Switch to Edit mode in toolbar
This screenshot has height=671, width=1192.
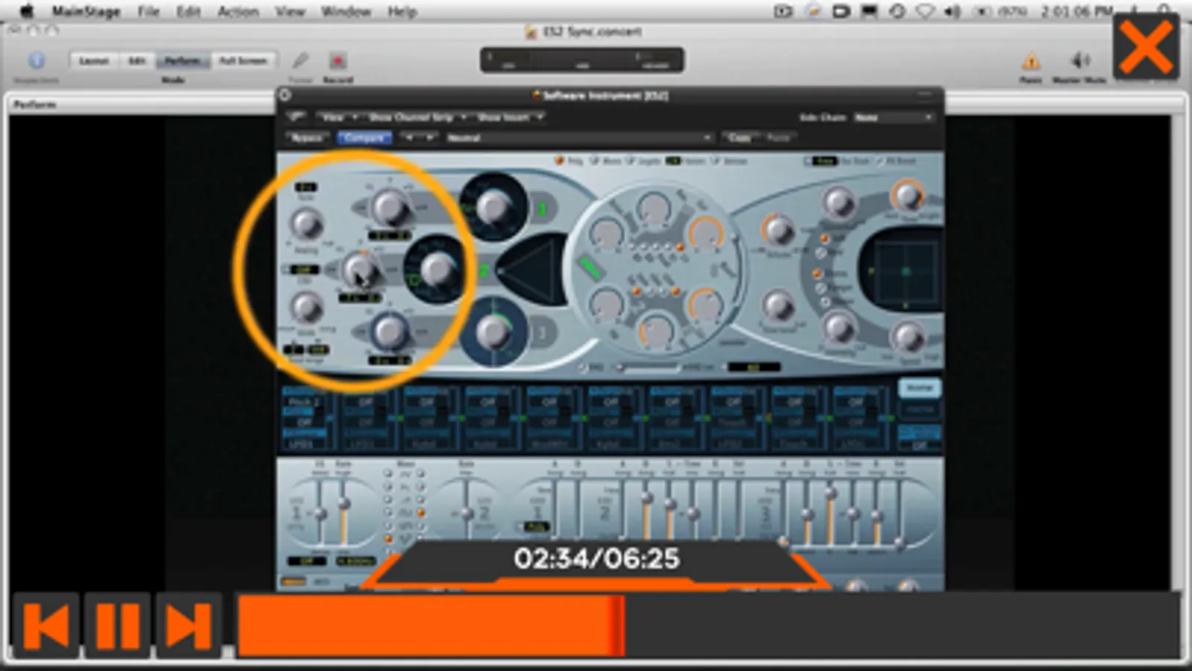[136, 60]
